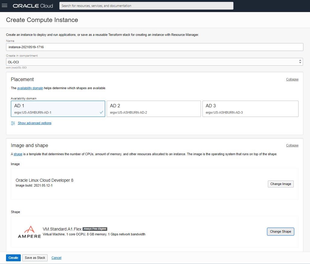Click Save as Stack
This screenshot has height=264, width=310.
click(x=35, y=258)
